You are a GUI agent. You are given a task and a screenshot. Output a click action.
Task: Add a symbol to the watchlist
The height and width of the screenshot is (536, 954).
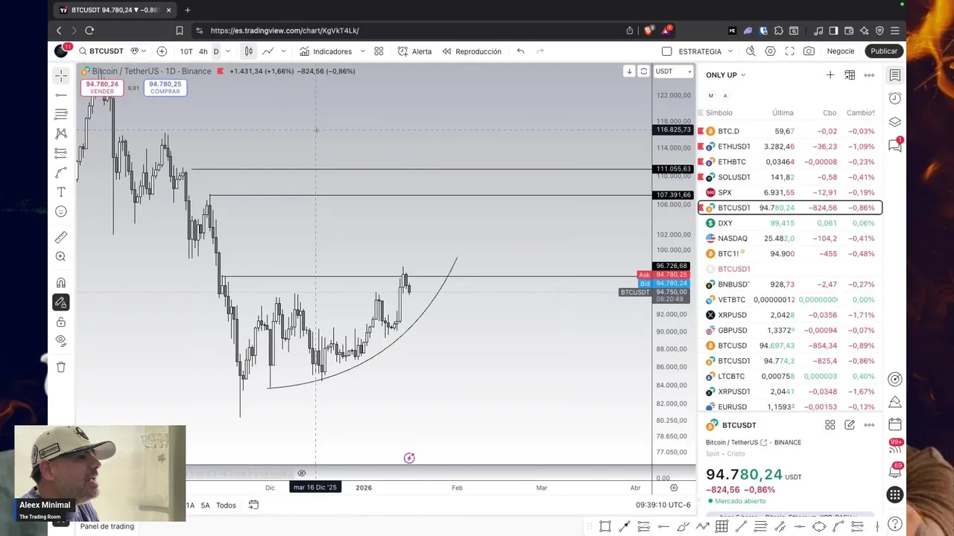point(830,75)
